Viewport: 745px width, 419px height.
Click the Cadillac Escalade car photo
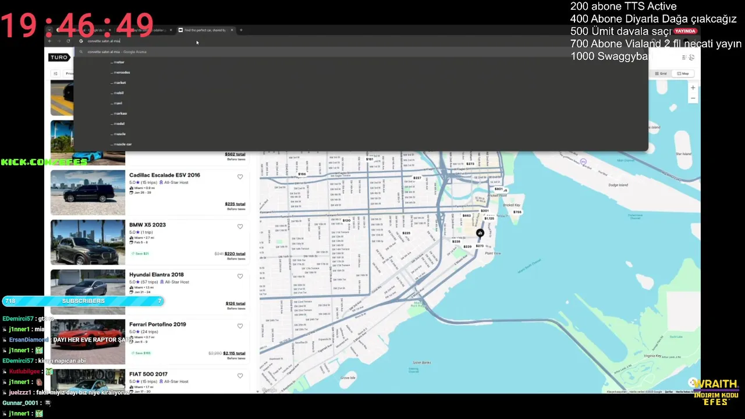pyautogui.click(x=88, y=193)
